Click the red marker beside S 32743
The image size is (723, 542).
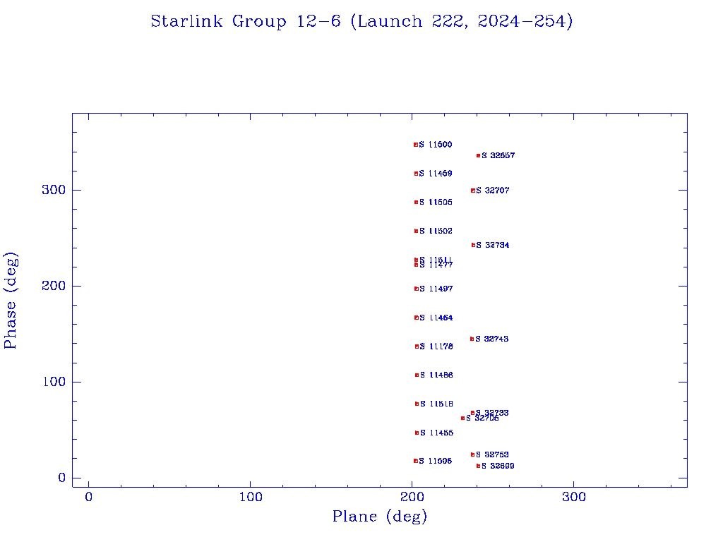tap(472, 339)
